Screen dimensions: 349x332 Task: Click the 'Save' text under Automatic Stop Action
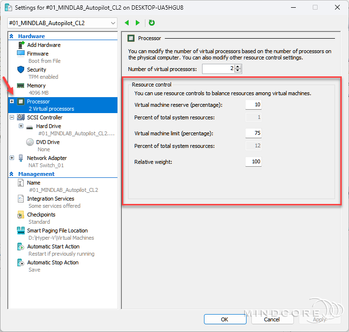coord(34,270)
